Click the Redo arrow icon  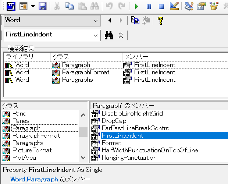coord(122,6)
